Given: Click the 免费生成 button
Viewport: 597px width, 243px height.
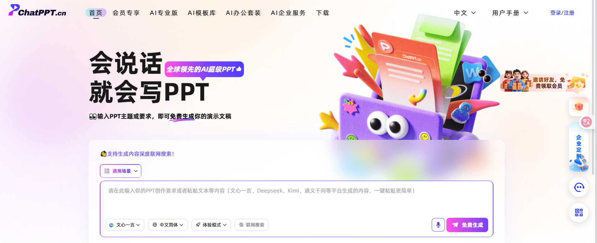Looking at the screenshot, I should 467,225.
